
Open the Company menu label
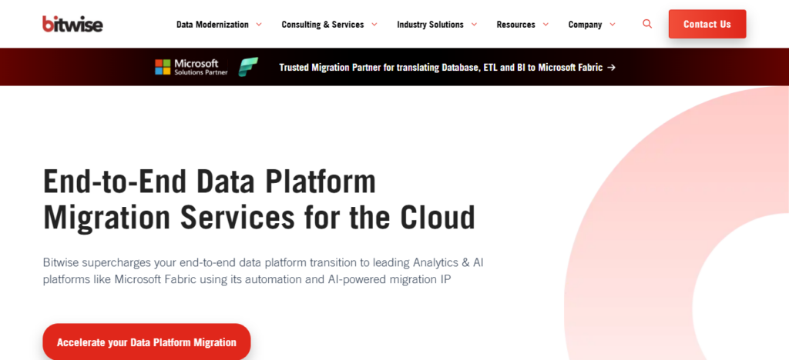(x=585, y=25)
